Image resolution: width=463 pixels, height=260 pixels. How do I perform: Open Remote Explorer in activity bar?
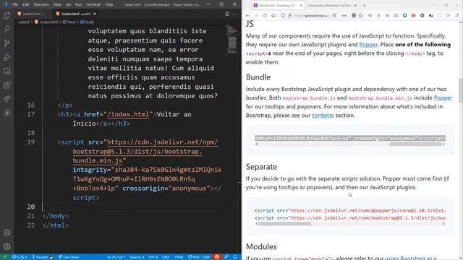pyautogui.click(x=7, y=71)
